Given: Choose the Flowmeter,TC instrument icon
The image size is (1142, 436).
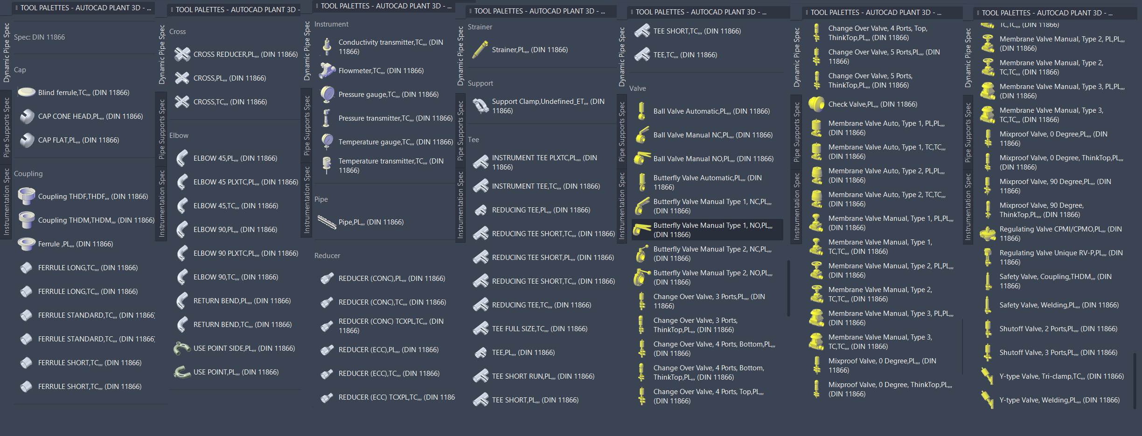Looking at the screenshot, I should 327,71.
